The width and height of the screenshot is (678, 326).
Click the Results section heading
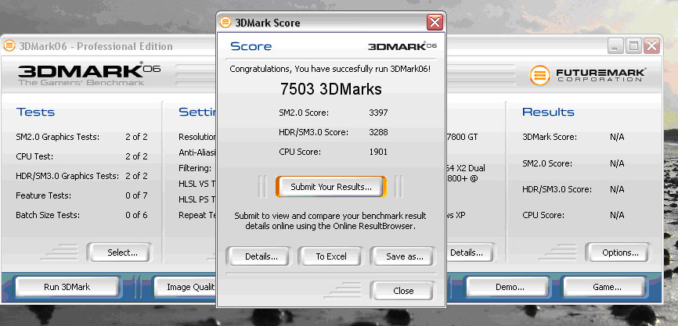point(548,112)
